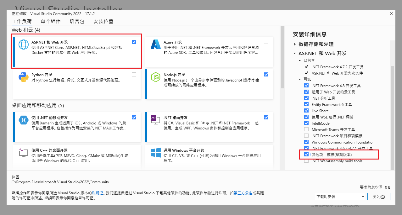The height and width of the screenshot is (215, 402).
Task: Collapse the 已包含 group
Action: (300, 60)
